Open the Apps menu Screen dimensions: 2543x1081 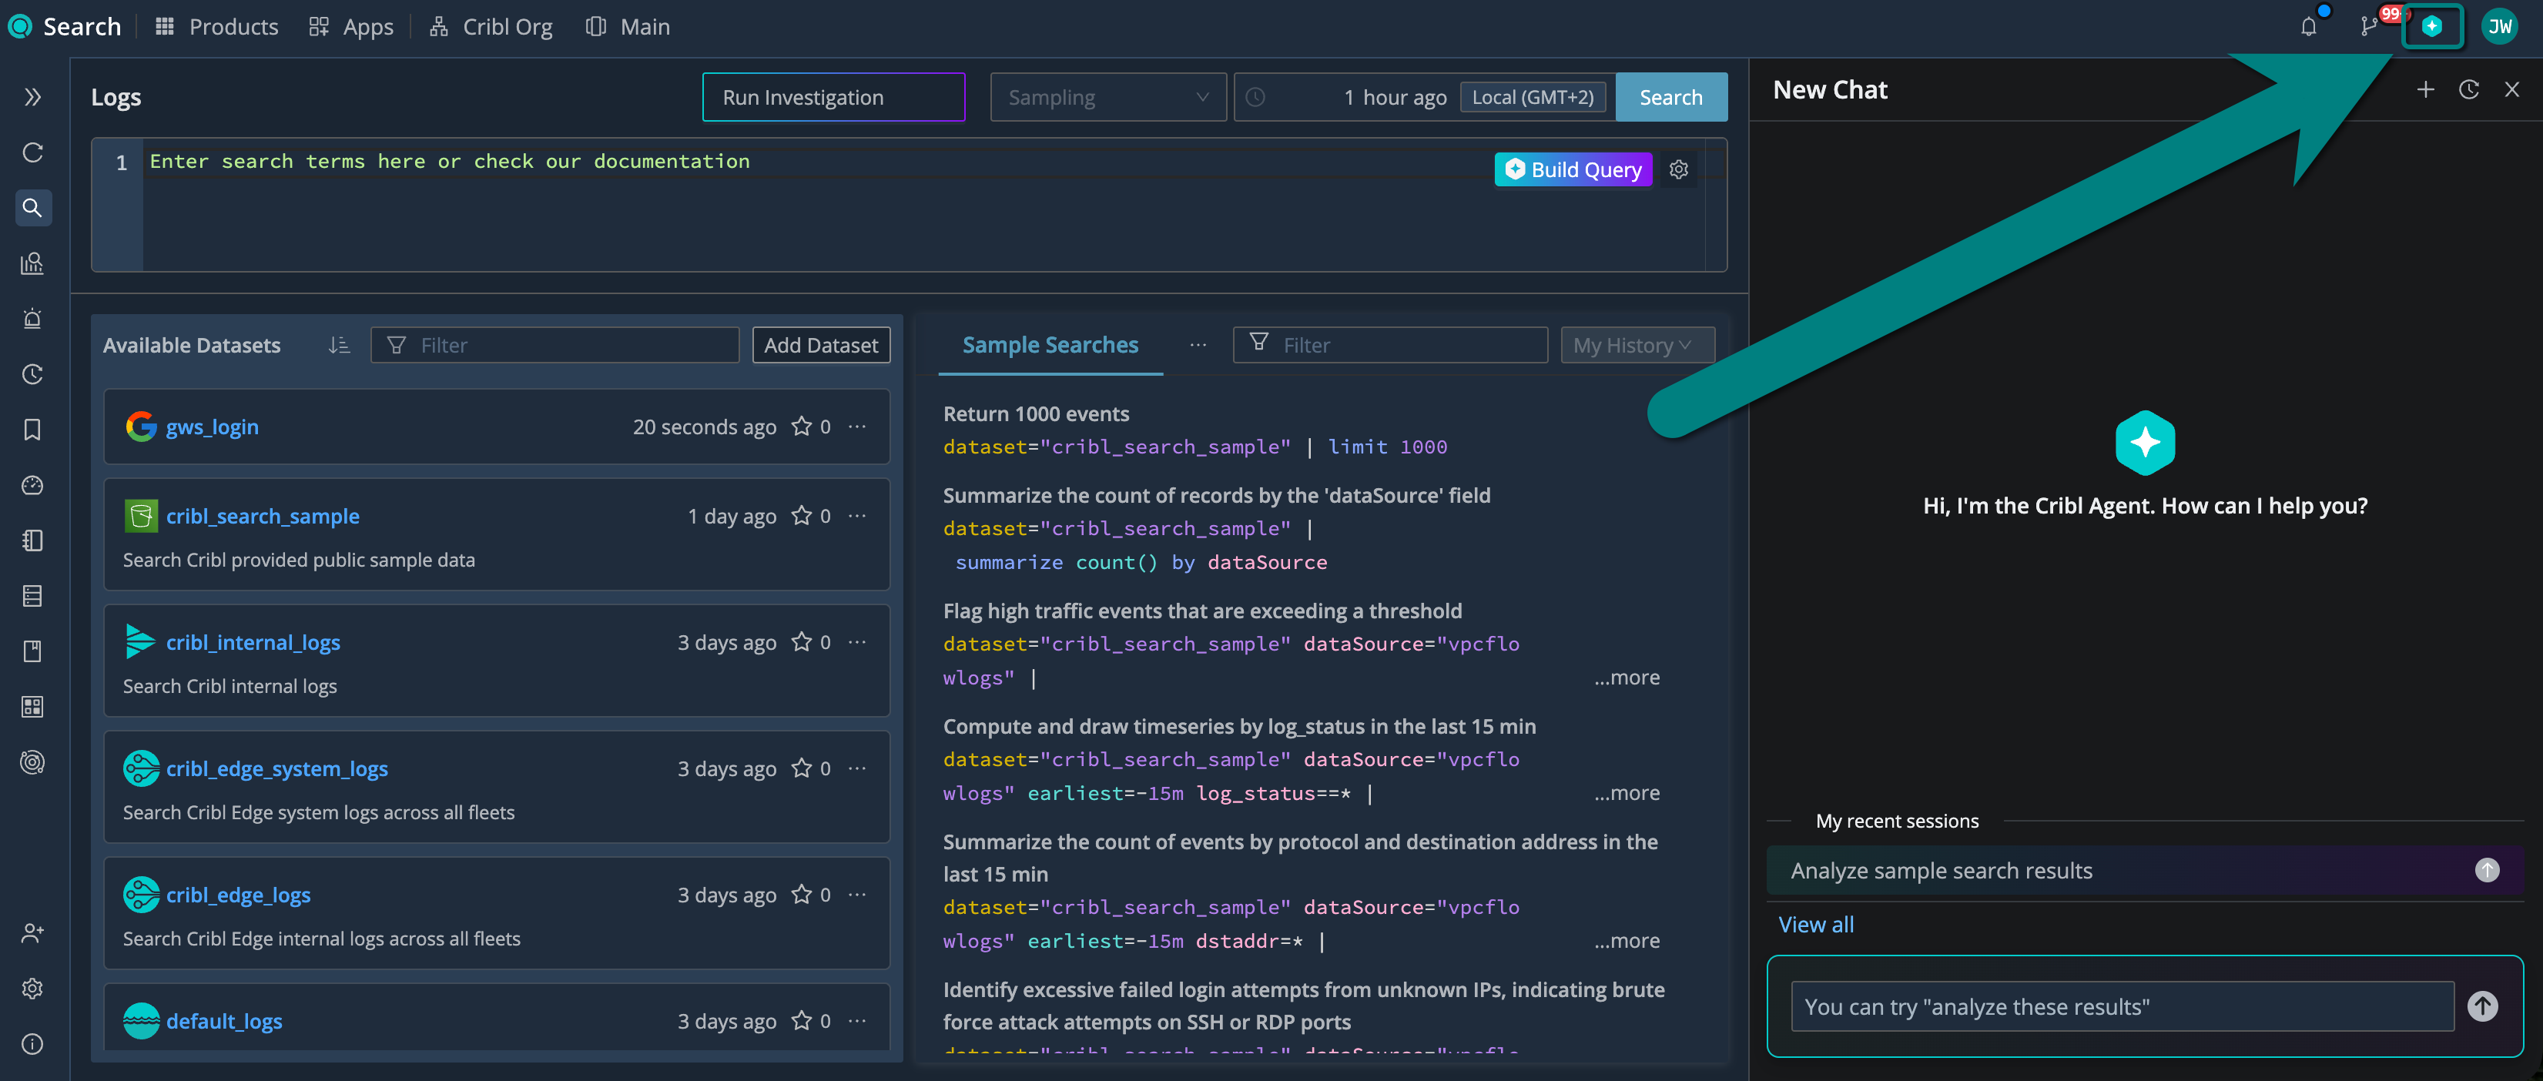(351, 27)
